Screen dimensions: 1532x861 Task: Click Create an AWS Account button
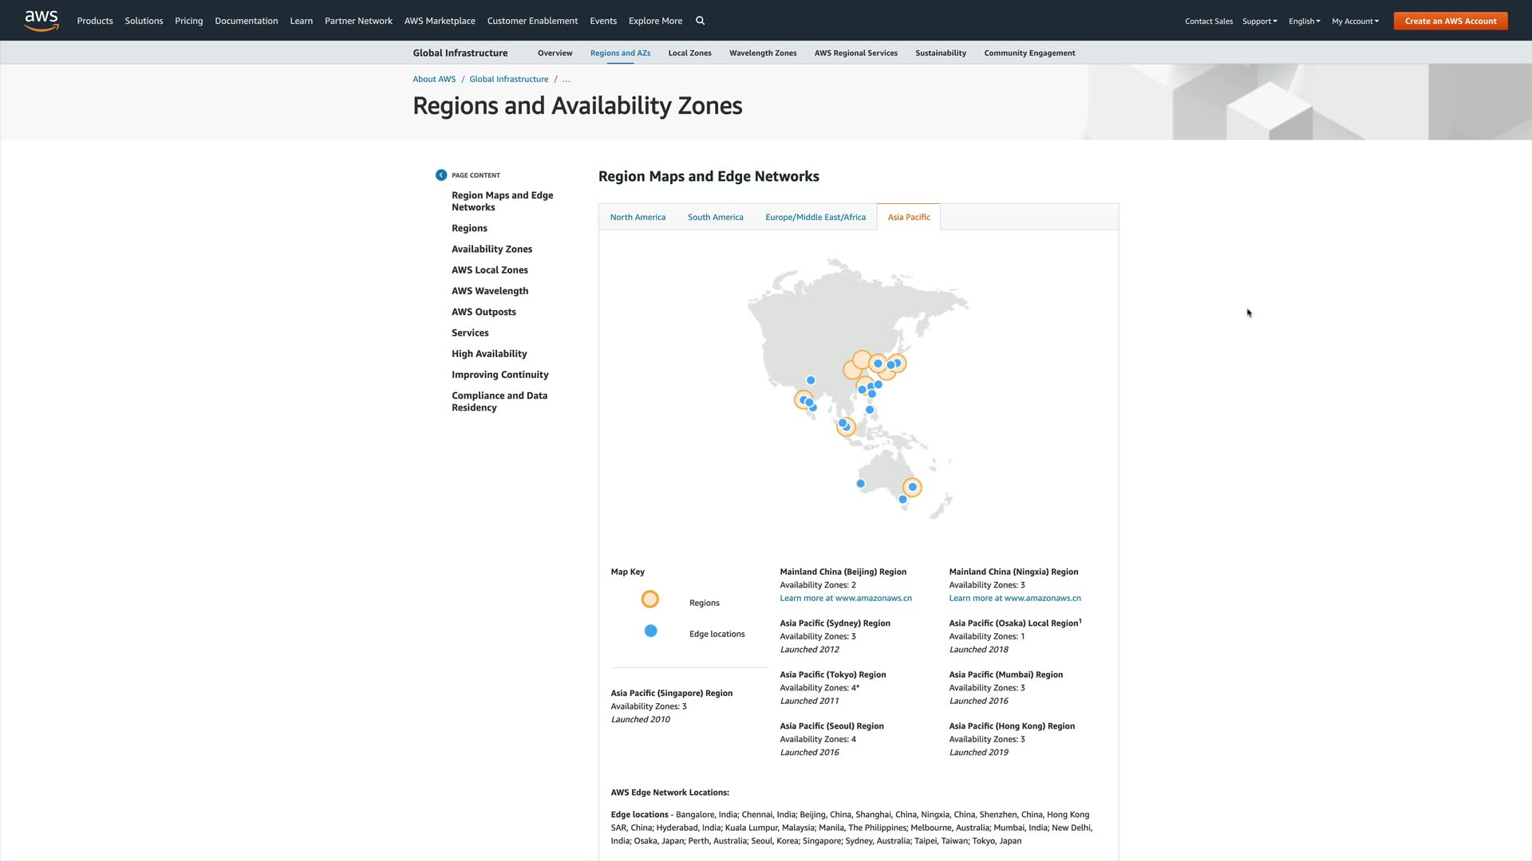point(1450,22)
